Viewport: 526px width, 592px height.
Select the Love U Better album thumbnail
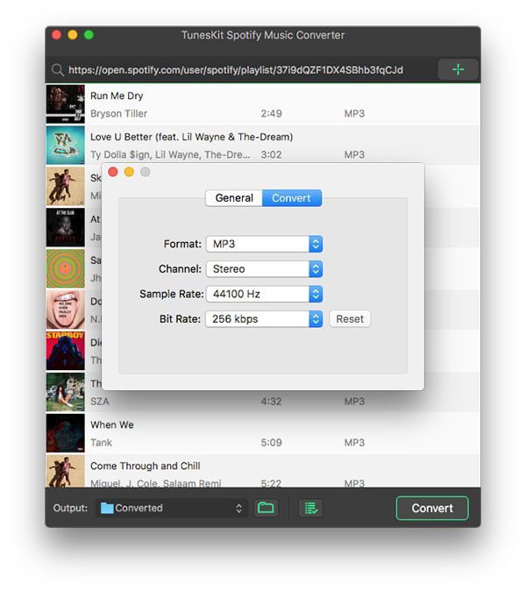pyautogui.click(x=65, y=145)
